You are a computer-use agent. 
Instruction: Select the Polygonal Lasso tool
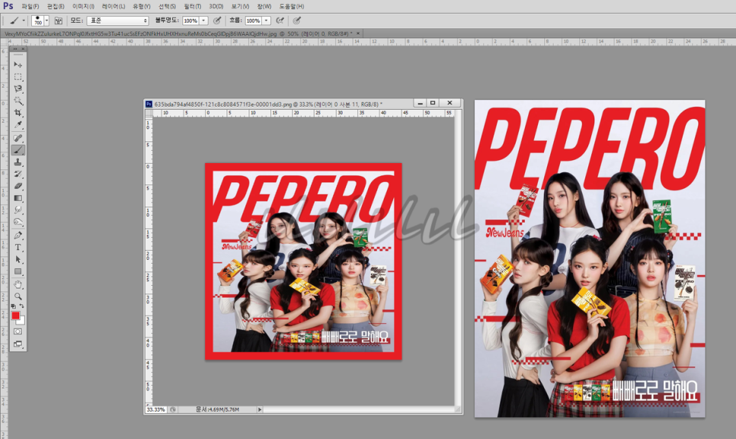(18, 88)
